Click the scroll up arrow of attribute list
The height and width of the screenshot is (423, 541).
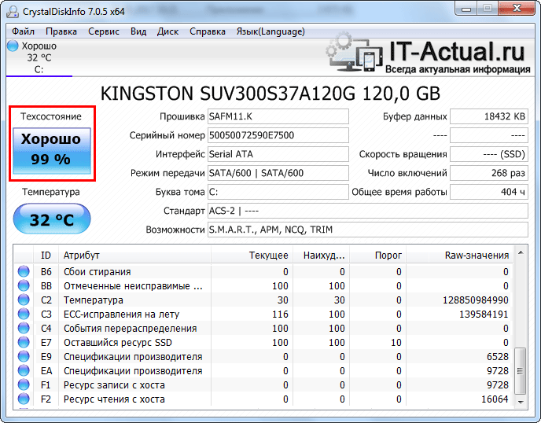[x=521, y=253]
